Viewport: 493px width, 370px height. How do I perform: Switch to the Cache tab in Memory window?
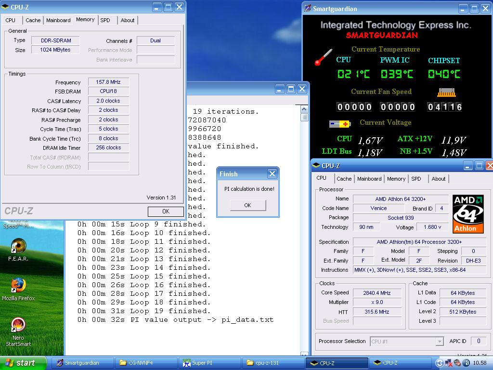tap(33, 20)
